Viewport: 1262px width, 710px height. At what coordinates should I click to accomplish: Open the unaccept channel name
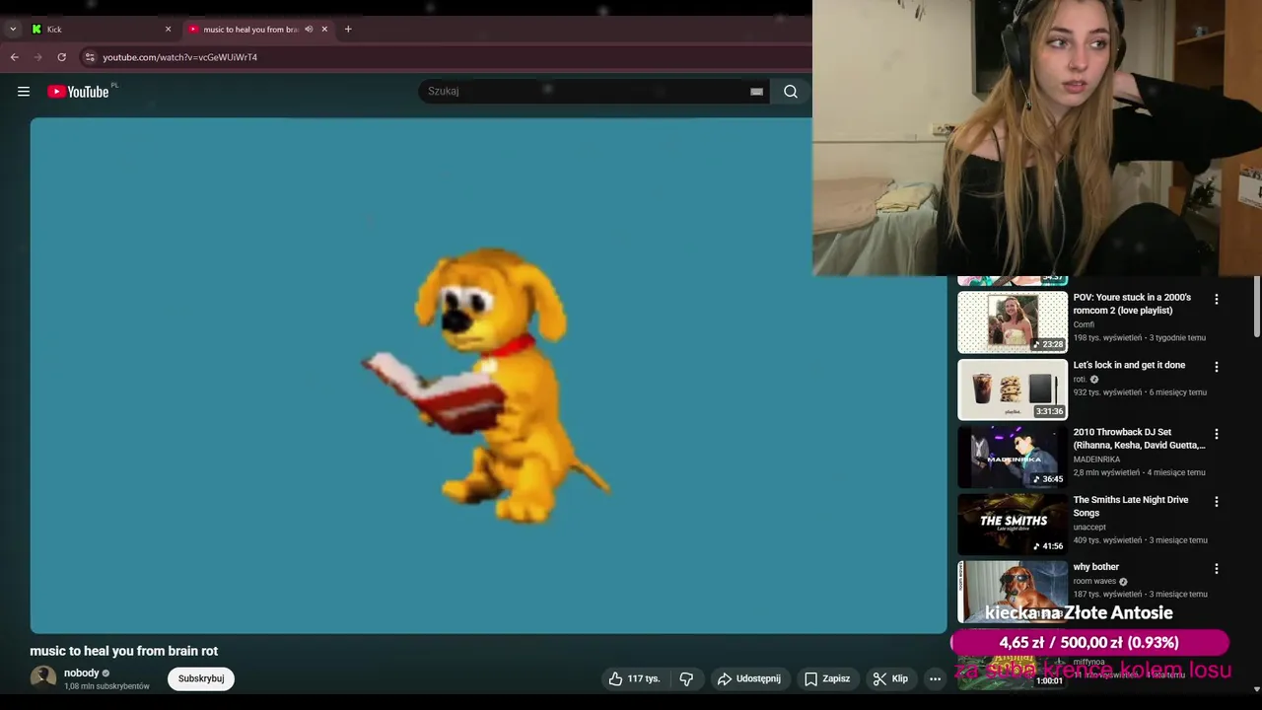pyautogui.click(x=1089, y=527)
